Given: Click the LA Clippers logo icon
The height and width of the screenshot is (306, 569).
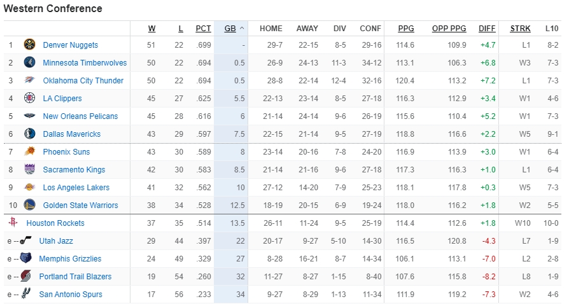Looking at the screenshot, I should [29, 99].
